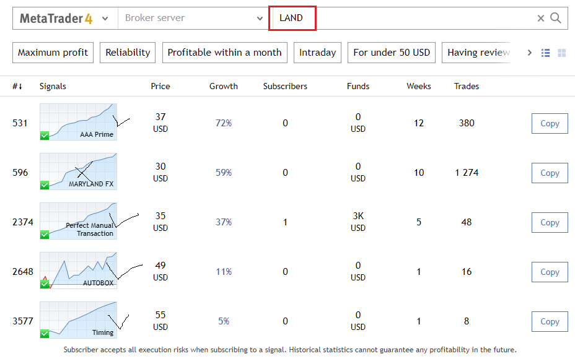This screenshot has height=364, width=575.
Task: Open the MetaTrader 4 platform dropdown
Action: click(65, 19)
